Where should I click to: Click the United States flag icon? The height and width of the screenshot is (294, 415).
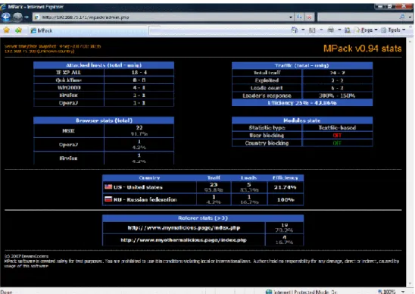pyautogui.click(x=108, y=186)
